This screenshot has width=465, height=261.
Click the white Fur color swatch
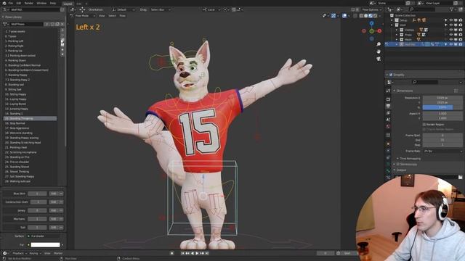pos(45,245)
